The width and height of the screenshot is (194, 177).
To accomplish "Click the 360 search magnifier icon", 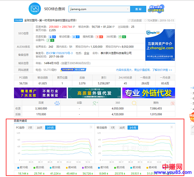I will 134,103.
